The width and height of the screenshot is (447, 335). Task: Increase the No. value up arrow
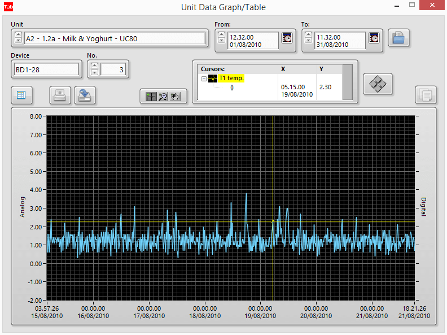pyautogui.click(x=94, y=66)
